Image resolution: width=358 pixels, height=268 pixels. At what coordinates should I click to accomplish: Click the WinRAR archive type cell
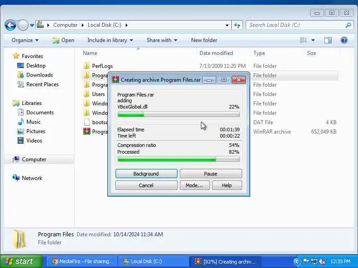[x=272, y=132]
